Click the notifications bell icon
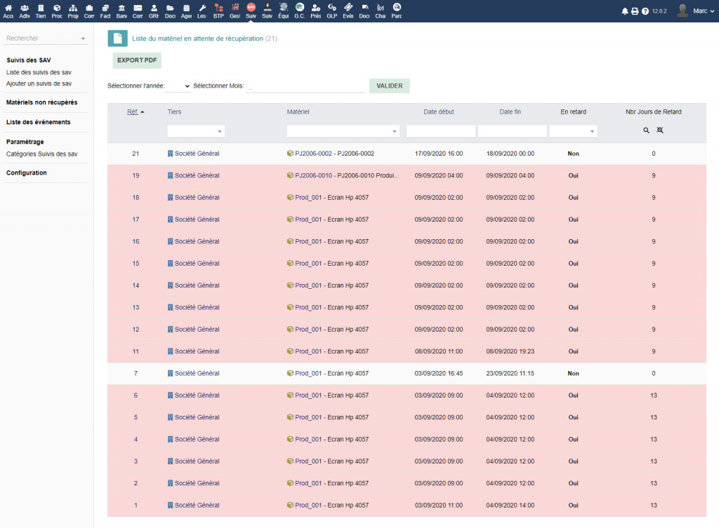Viewport: 719px width, 528px height. coord(625,11)
